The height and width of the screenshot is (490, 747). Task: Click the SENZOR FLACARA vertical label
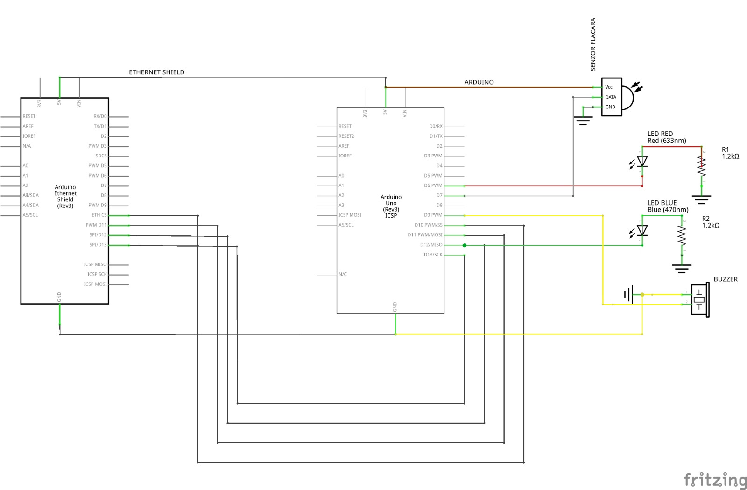(593, 44)
